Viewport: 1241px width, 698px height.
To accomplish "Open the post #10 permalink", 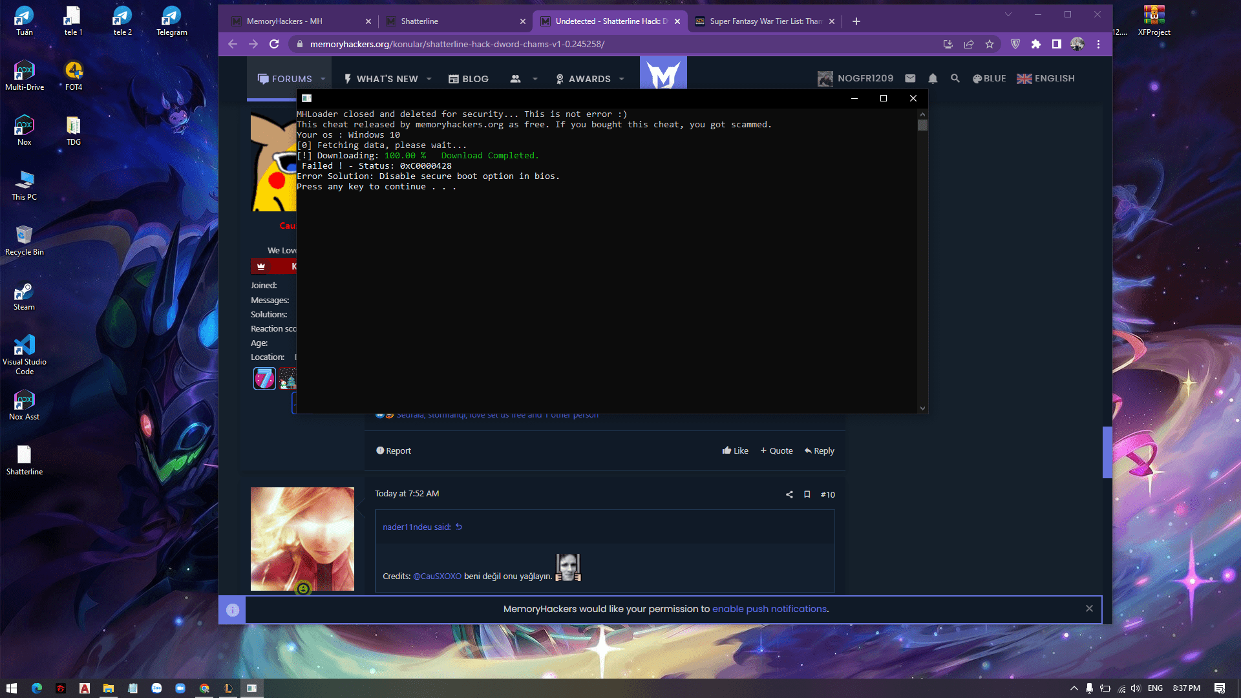I will coord(828,494).
